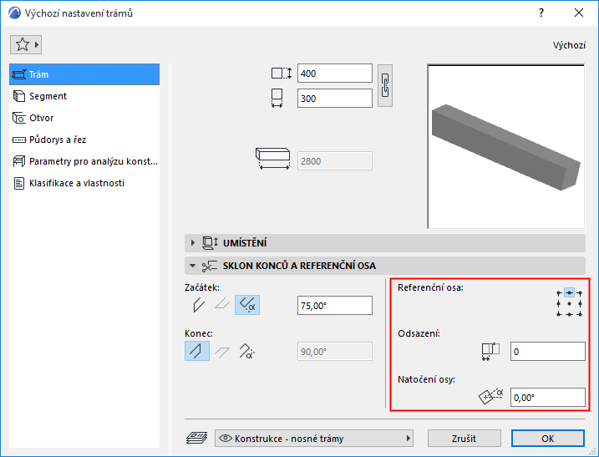Select horizontal start end-cut under Začátek
The height and width of the screenshot is (457, 599).
pyautogui.click(x=222, y=305)
